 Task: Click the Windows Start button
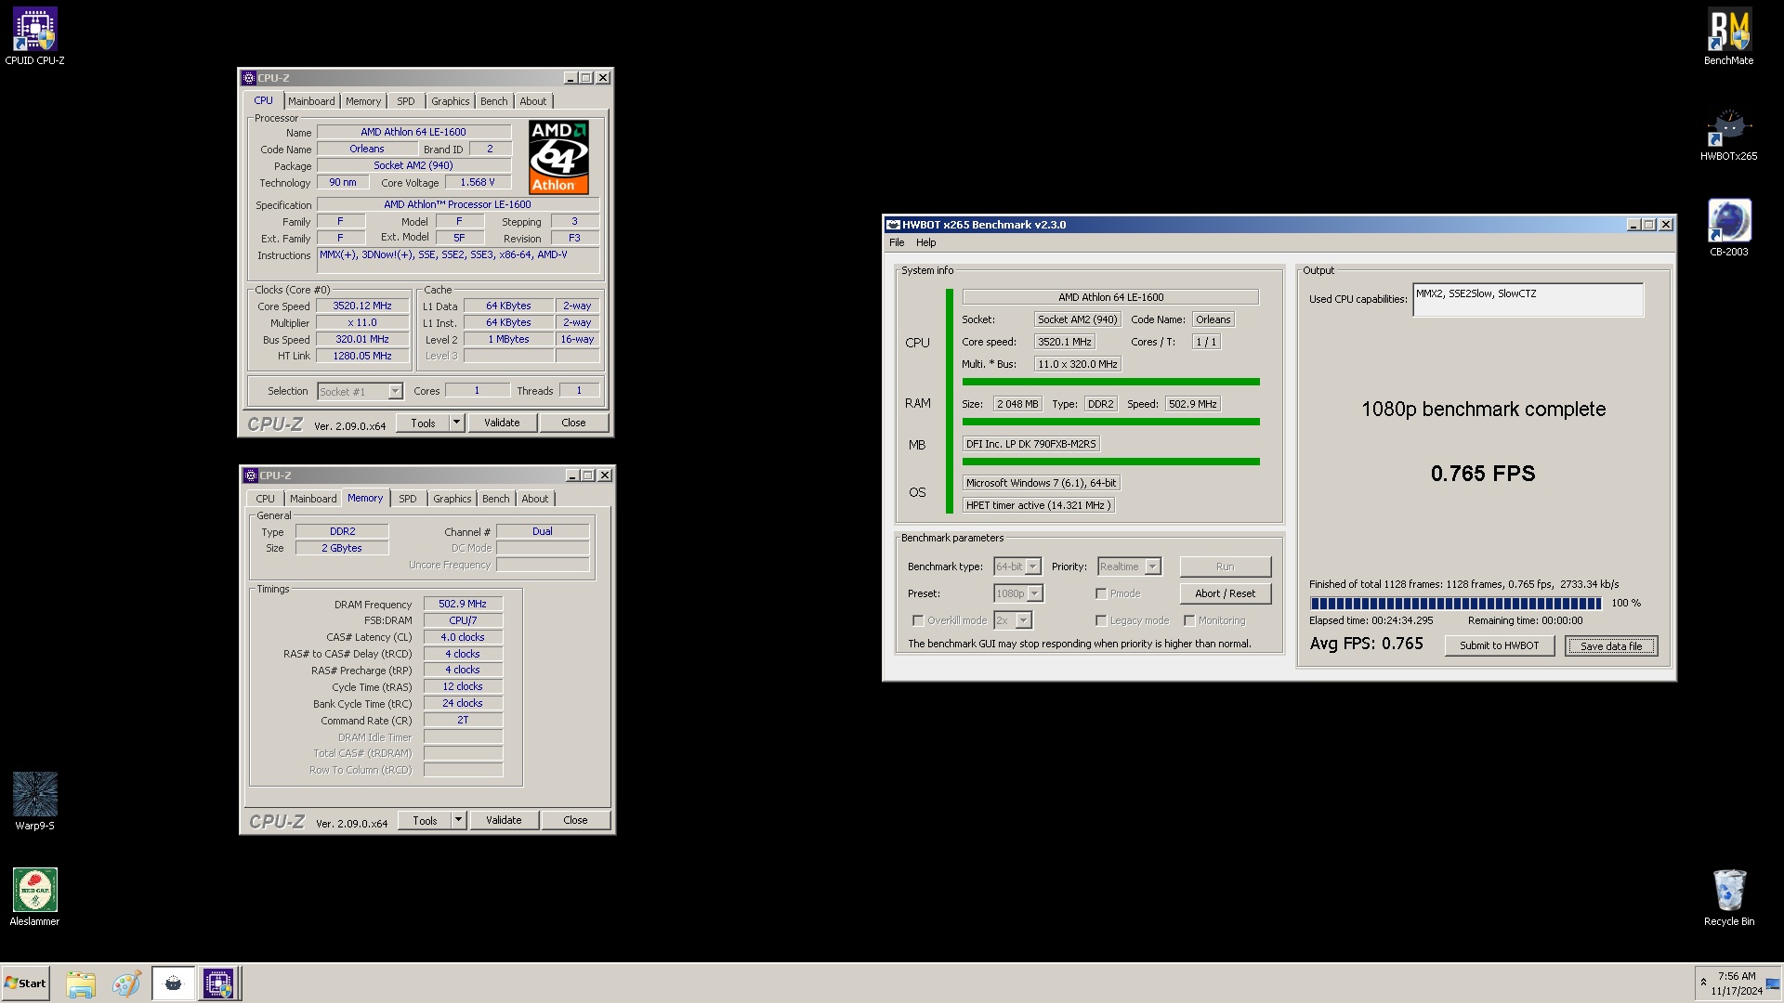(x=26, y=983)
